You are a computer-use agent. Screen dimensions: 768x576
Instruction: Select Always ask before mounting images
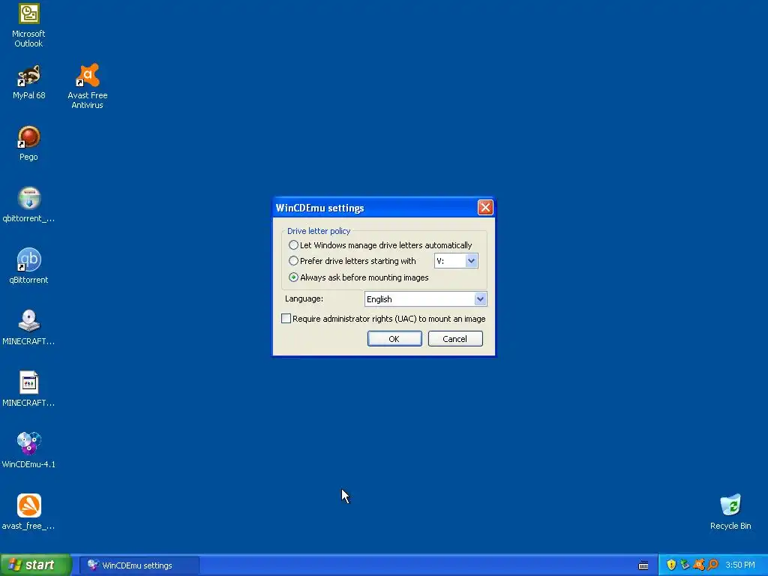click(x=358, y=277)
